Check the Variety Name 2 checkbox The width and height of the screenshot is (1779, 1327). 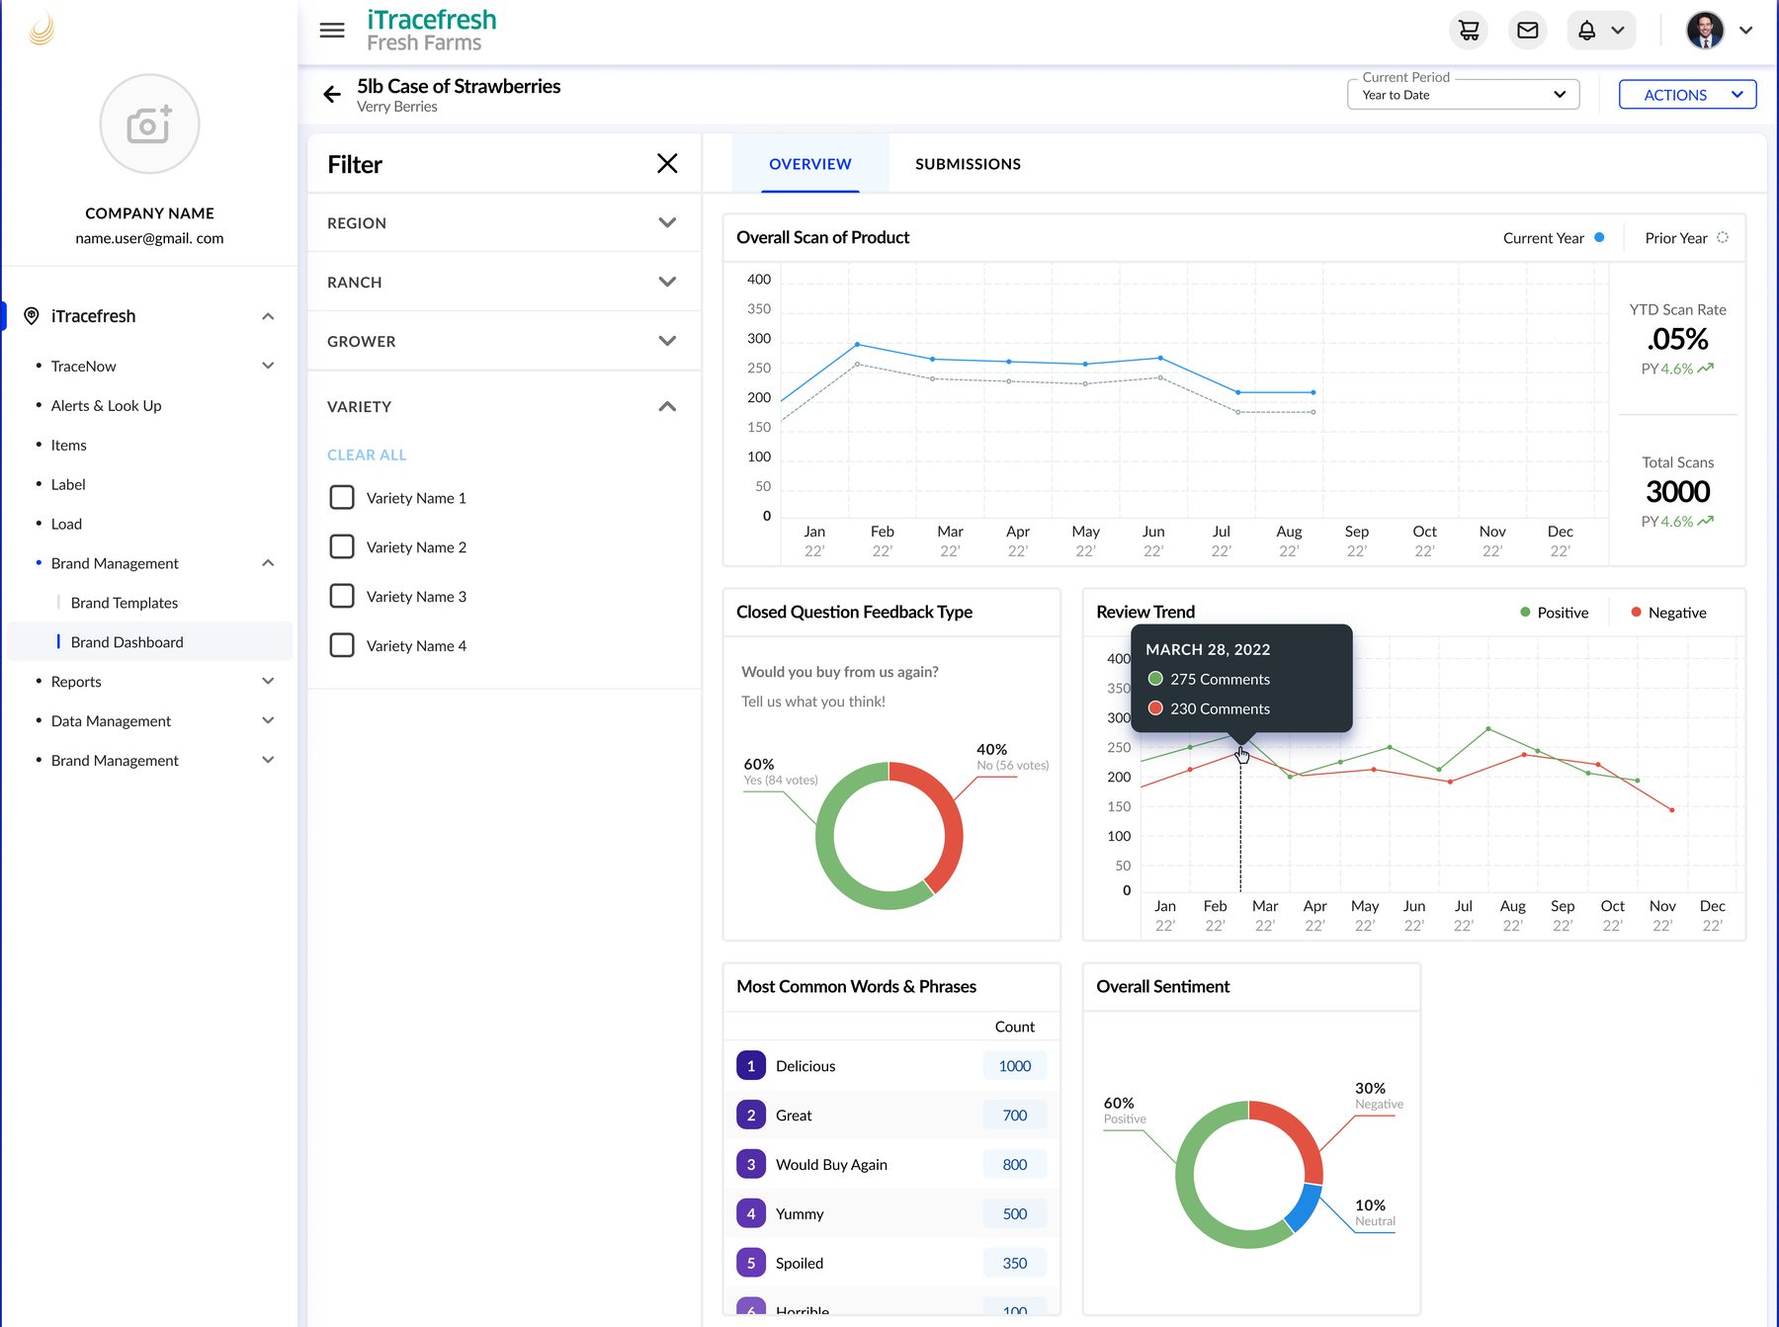[342, 546]
